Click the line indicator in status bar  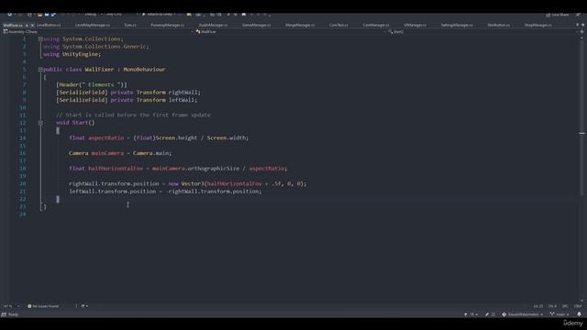538,306
